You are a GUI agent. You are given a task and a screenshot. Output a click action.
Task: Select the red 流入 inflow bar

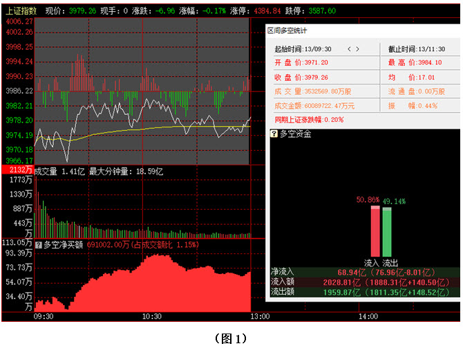(375, 231)
